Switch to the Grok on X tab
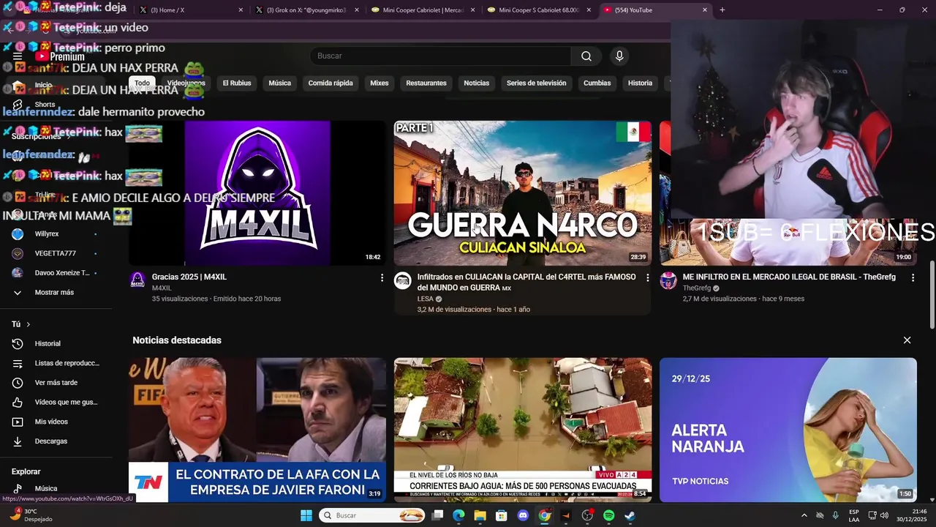 point(307,10)
